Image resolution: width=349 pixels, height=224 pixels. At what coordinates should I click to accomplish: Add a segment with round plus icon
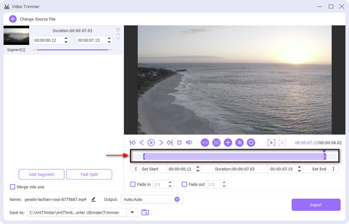228,143
